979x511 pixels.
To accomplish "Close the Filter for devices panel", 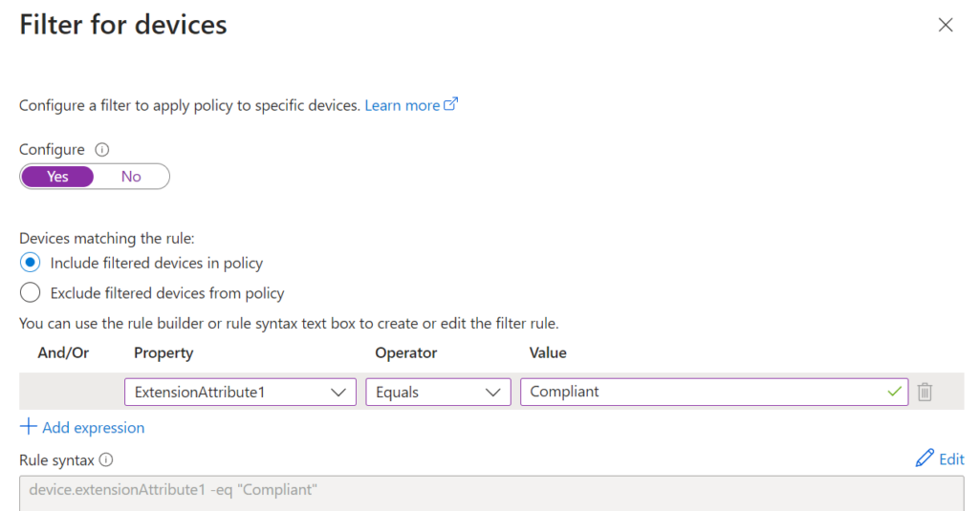I will [946, 25].
